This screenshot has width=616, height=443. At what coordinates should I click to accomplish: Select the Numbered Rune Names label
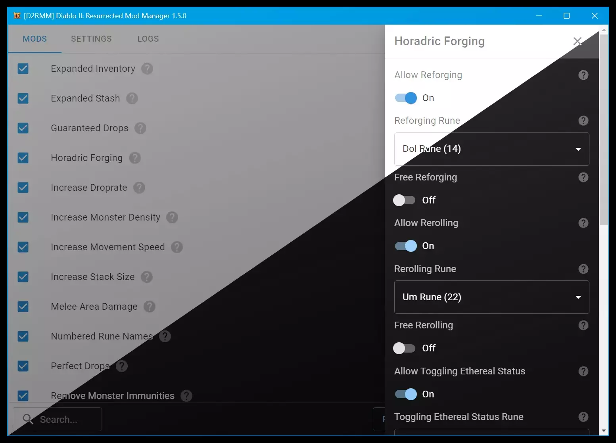tap(102, 336)
